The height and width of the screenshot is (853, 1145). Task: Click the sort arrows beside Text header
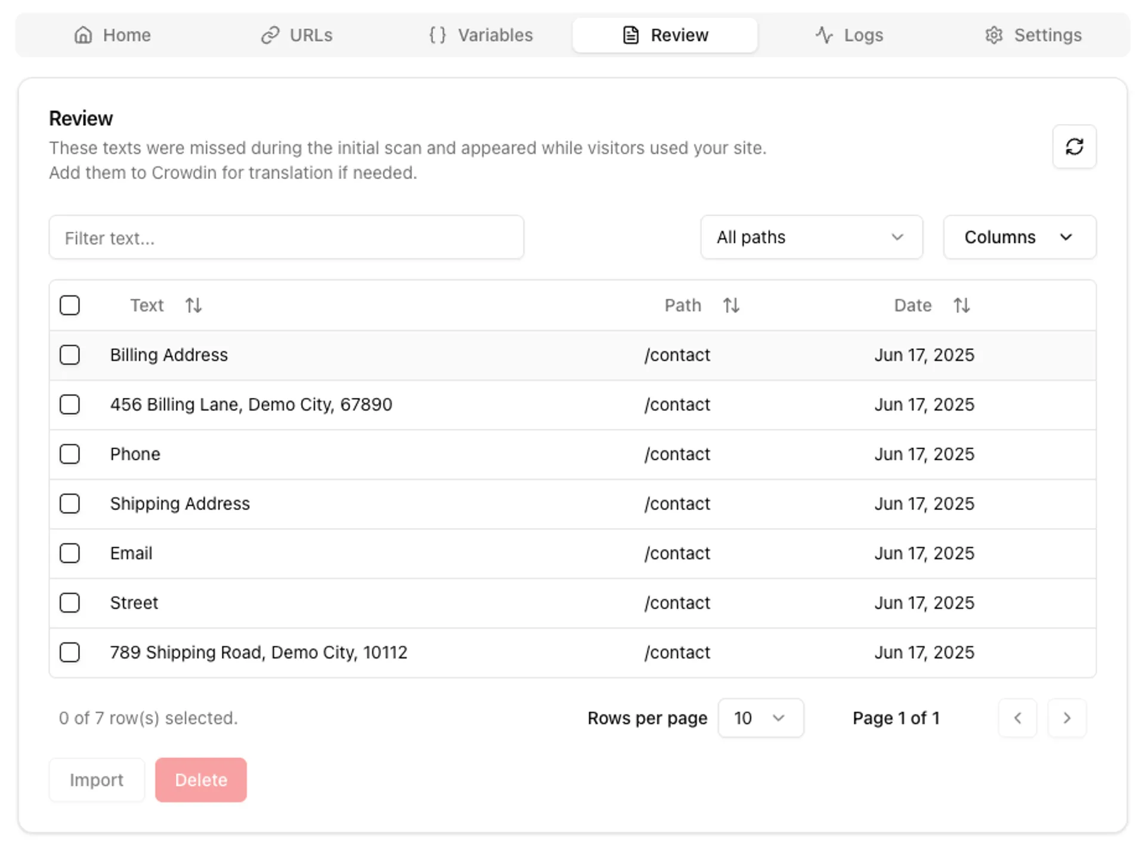(x=193, y=305)
